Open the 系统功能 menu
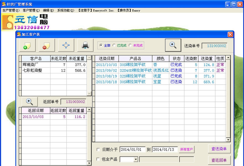The image size is (244, 166). pos(65,10)
